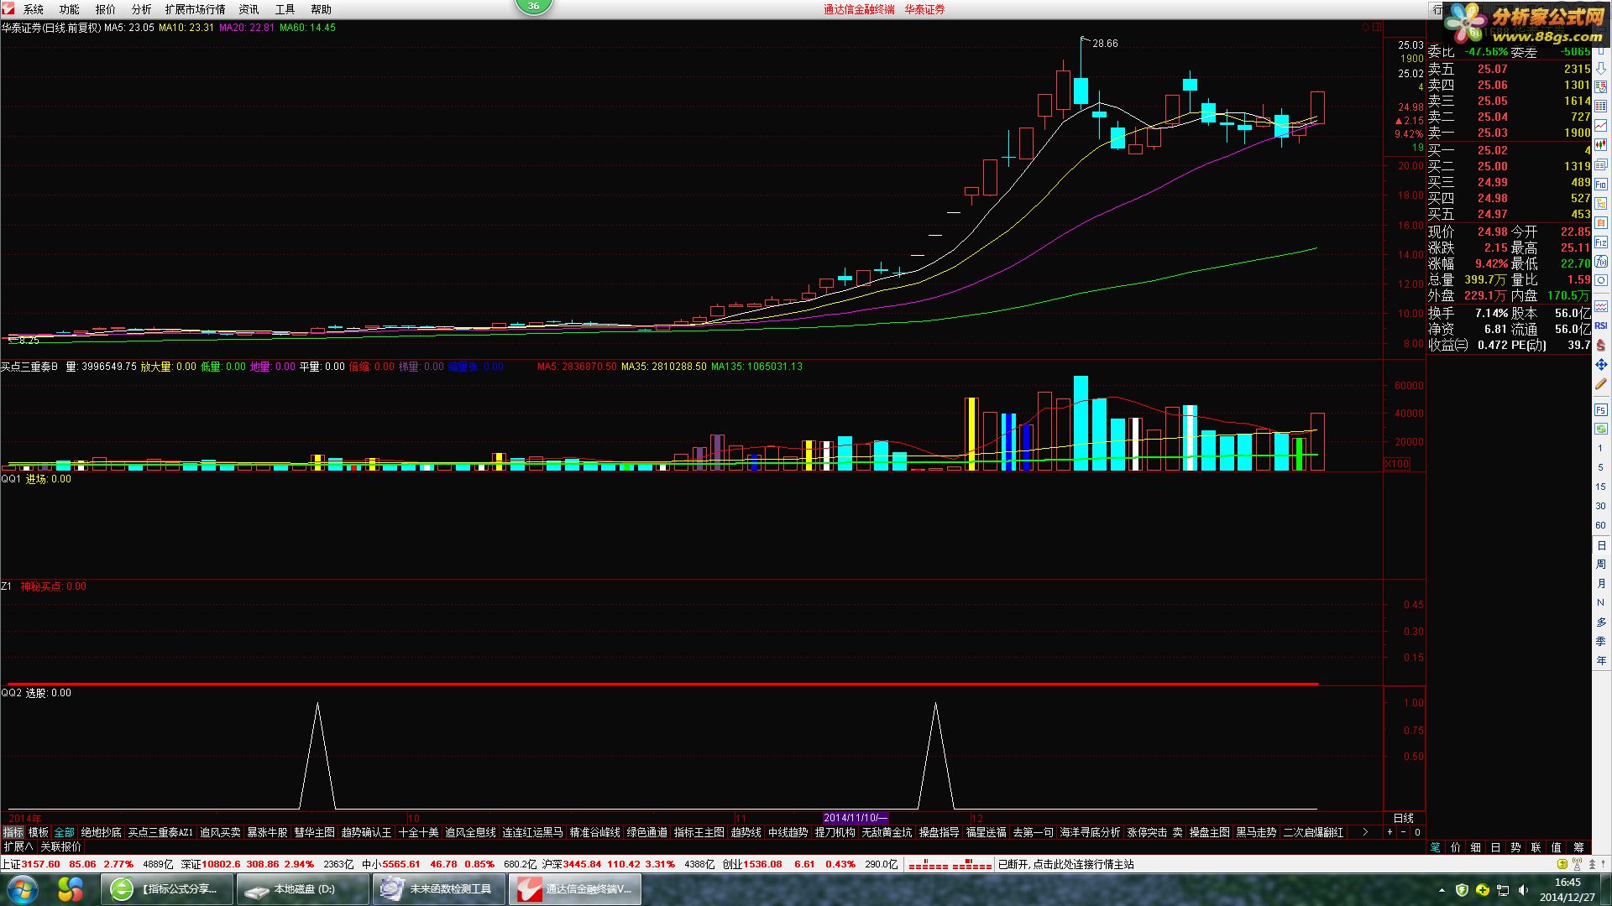Click the down arrow icon in right toolbar
This screenshot has height=906, width=1612.
tap(1601, 69)
